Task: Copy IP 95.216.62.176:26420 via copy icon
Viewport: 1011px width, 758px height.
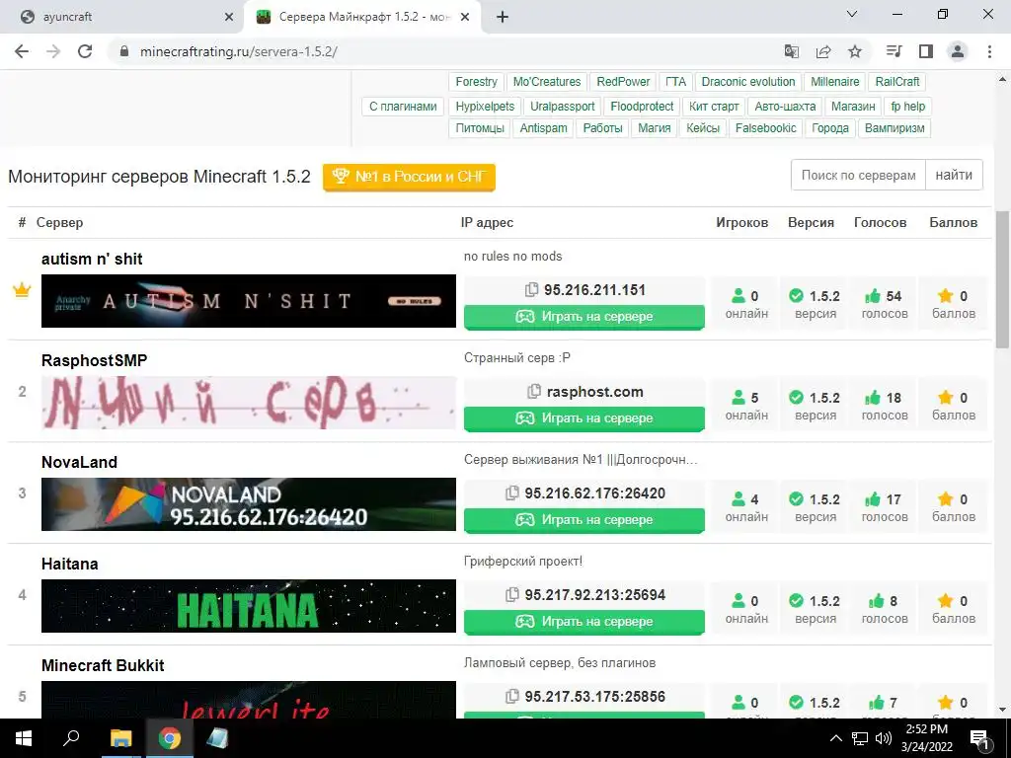Action: 512,493
